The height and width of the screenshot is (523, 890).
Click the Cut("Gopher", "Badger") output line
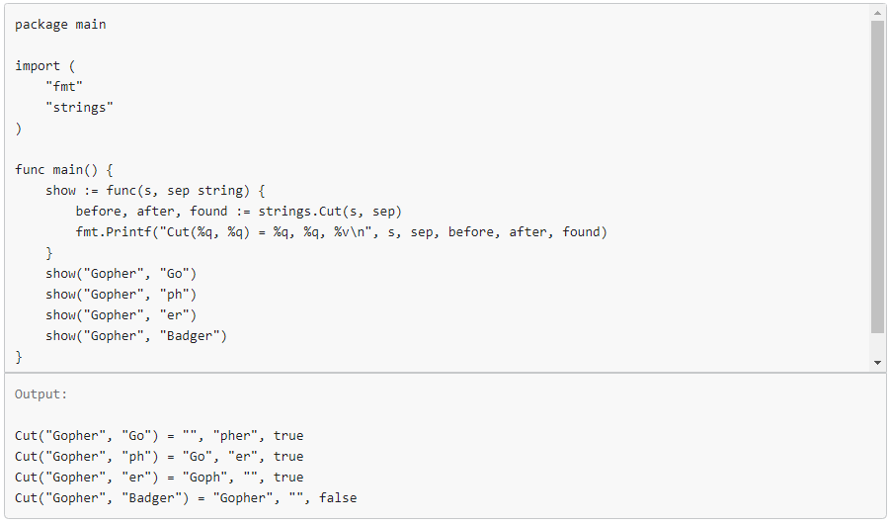click(x=186, y=498)
